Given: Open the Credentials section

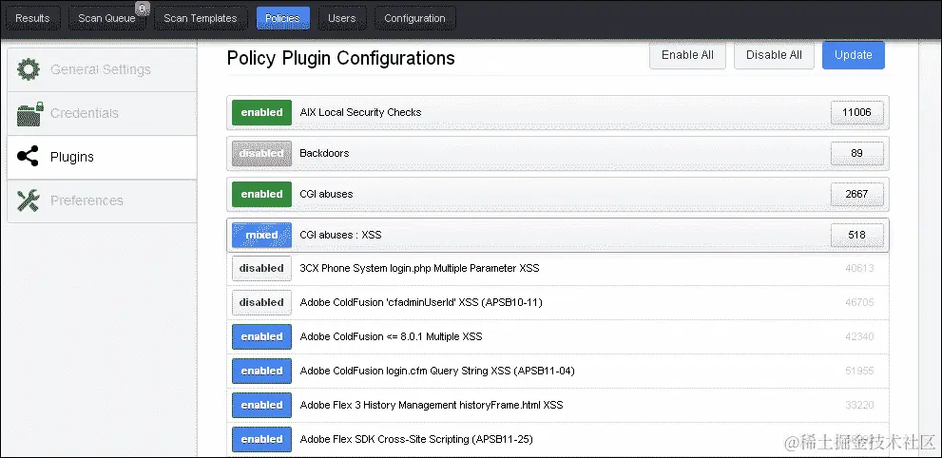Looking at the screenshot, I should coord(102,113).
